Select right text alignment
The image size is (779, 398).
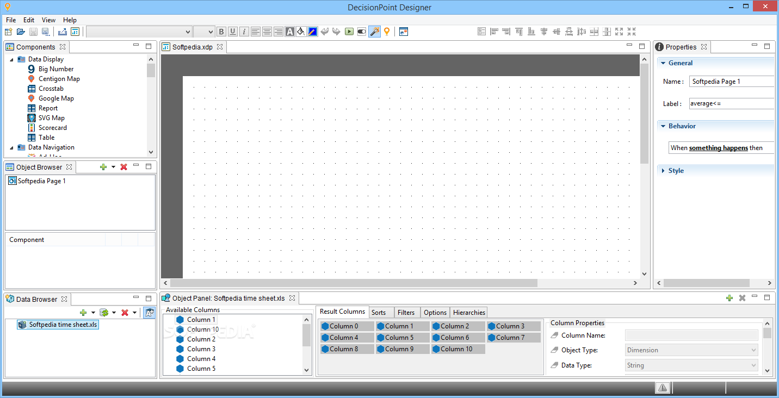coord(279,32)
